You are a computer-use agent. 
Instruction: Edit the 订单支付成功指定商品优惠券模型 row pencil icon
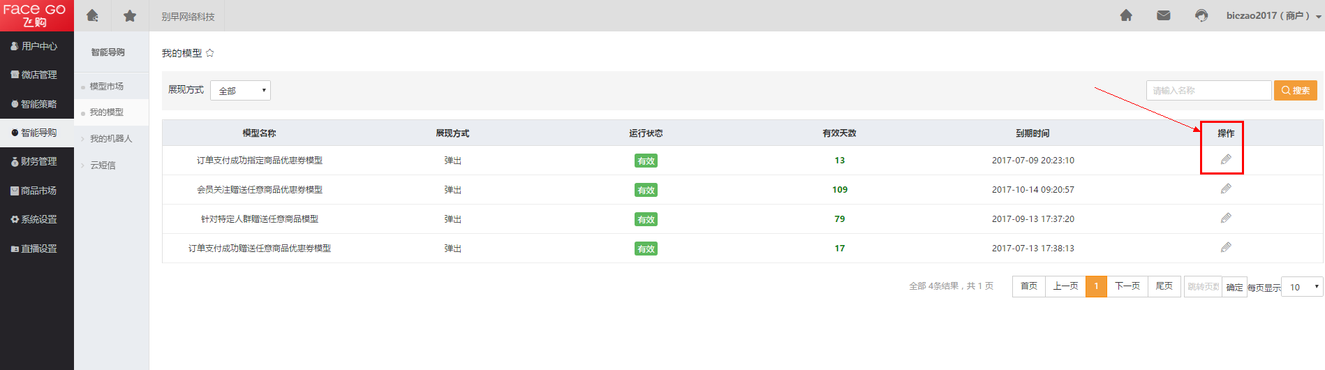click(x=1226, y=160)
